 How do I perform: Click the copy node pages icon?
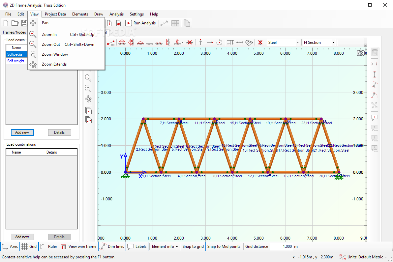click(88, 110)
